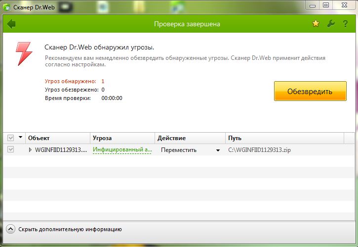Viewport: 358px width, 247px height.
Task: Click the Время проверки 00:00:00 value
Action: (x=112, y=98)
